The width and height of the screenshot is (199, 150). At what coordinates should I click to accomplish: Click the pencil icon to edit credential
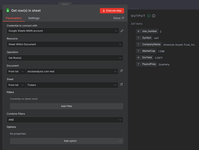(122, 31)
